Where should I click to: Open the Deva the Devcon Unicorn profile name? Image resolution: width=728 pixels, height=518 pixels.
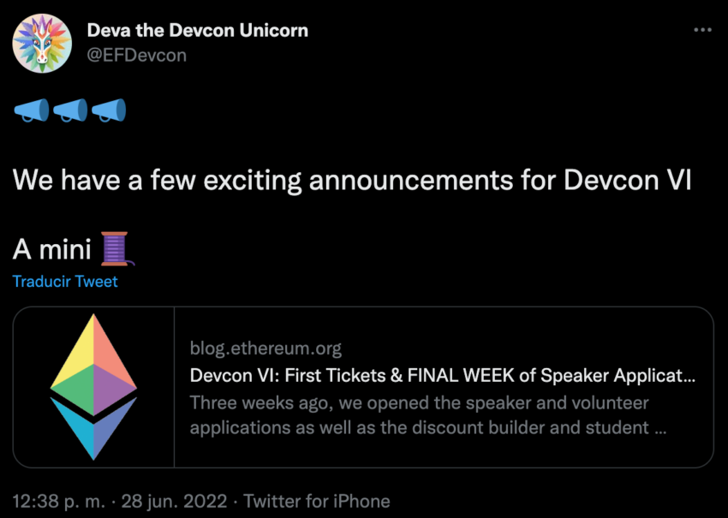[x=197, y=31]
